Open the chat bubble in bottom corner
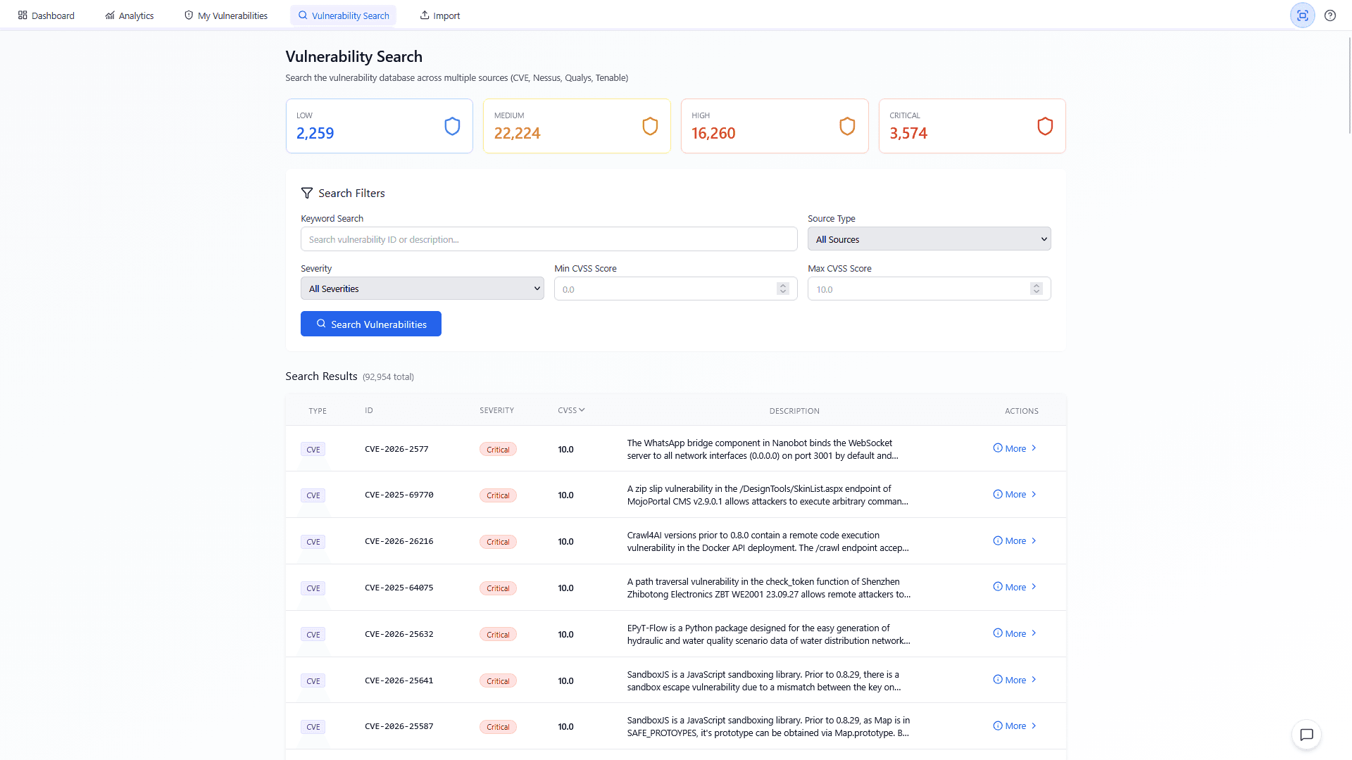 click(1307, 735)
